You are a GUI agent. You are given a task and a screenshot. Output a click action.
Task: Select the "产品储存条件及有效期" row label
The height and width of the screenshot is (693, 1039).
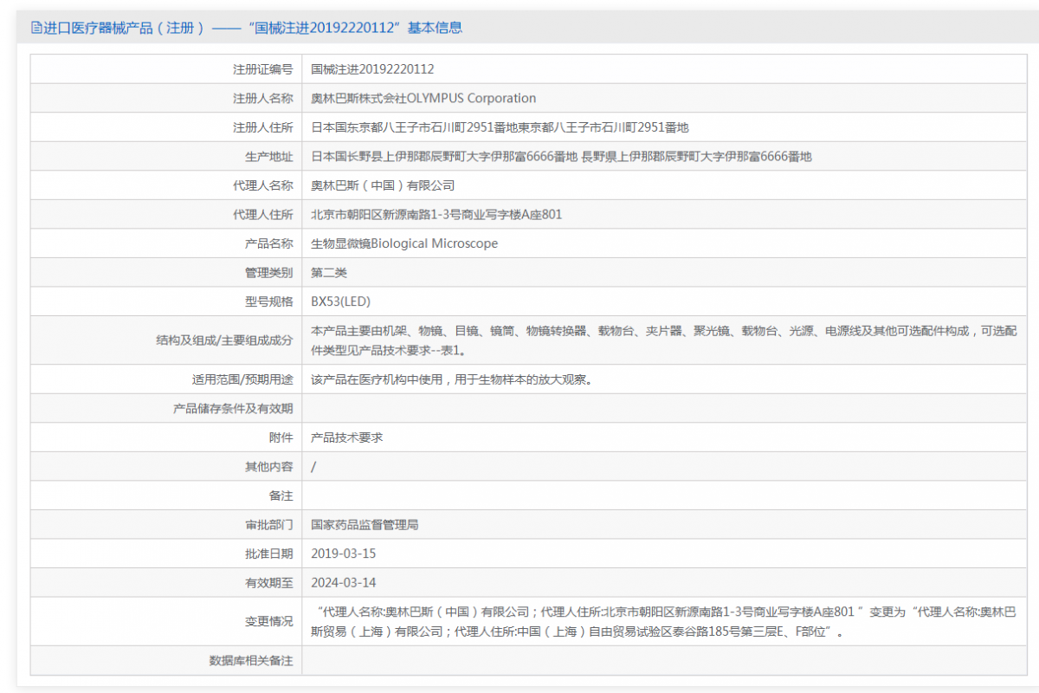(233, 408)
